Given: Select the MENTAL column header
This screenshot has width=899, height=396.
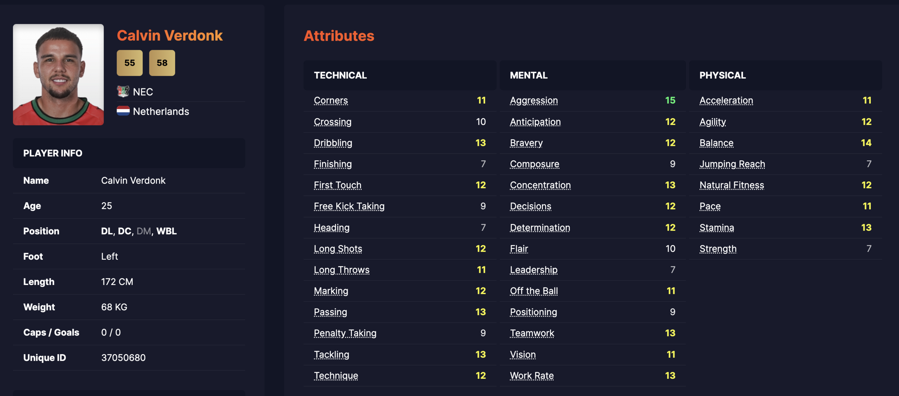Looking at the screenshot, I should [529, 75].
